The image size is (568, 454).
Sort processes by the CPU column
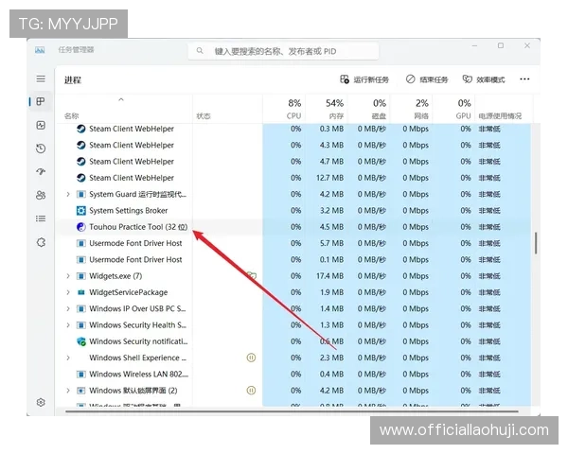(x=293, y=108)
